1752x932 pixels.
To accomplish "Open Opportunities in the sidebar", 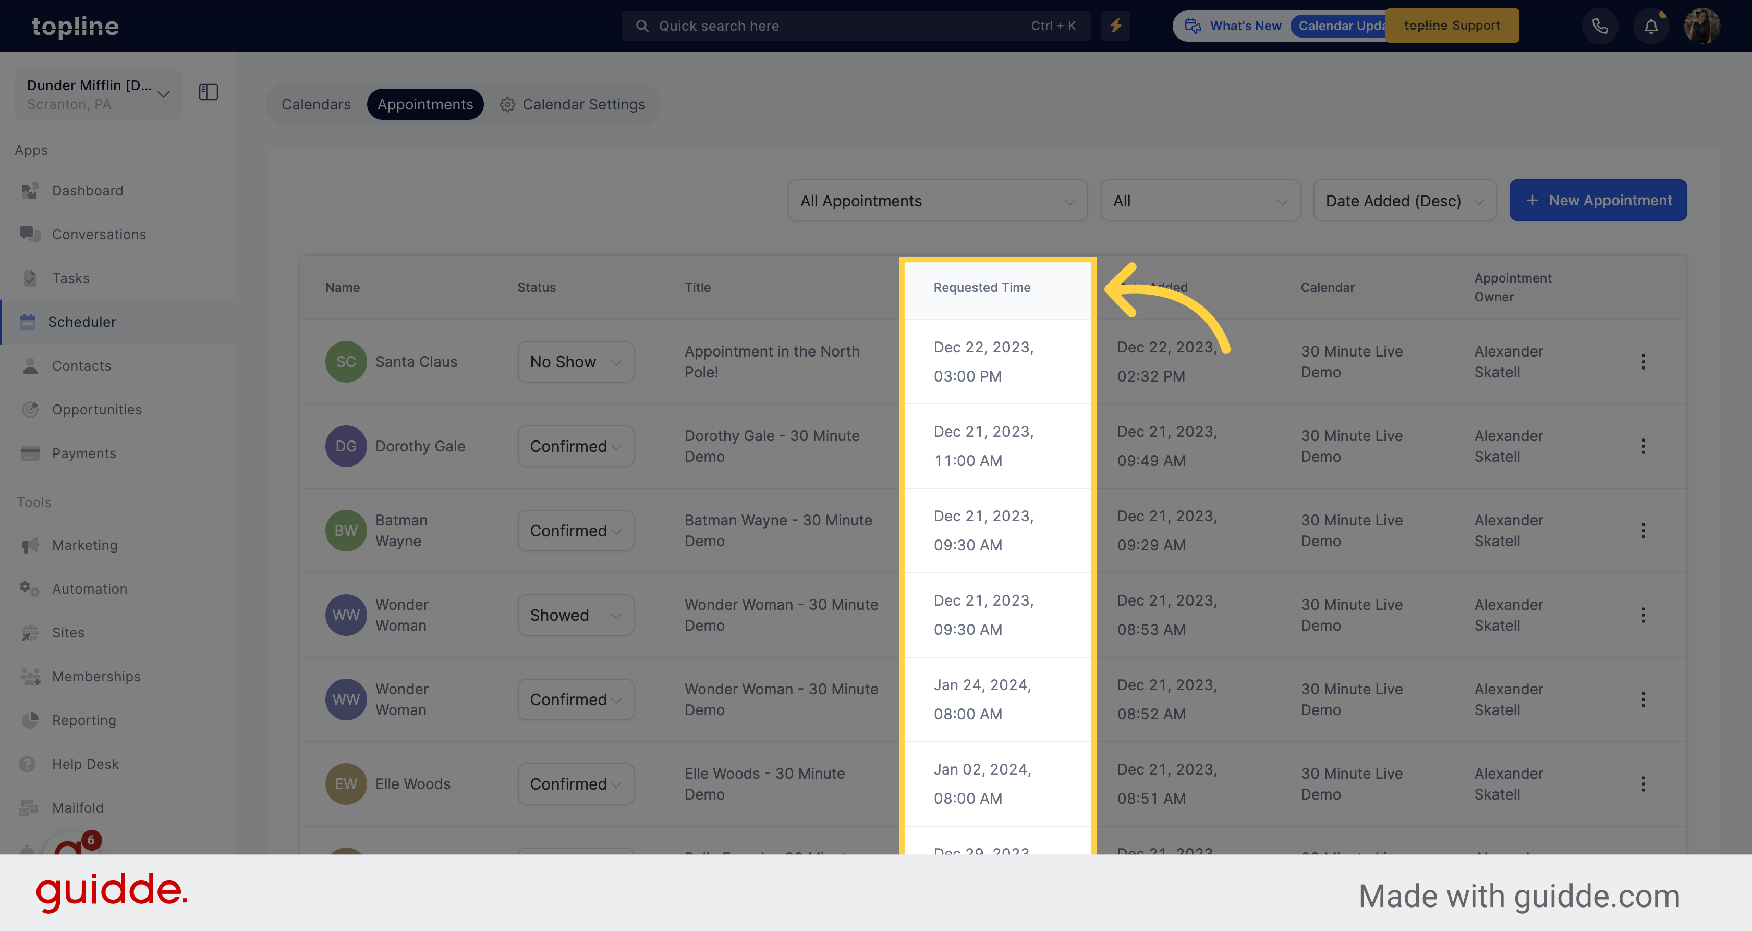I will (x=96, y=410).
